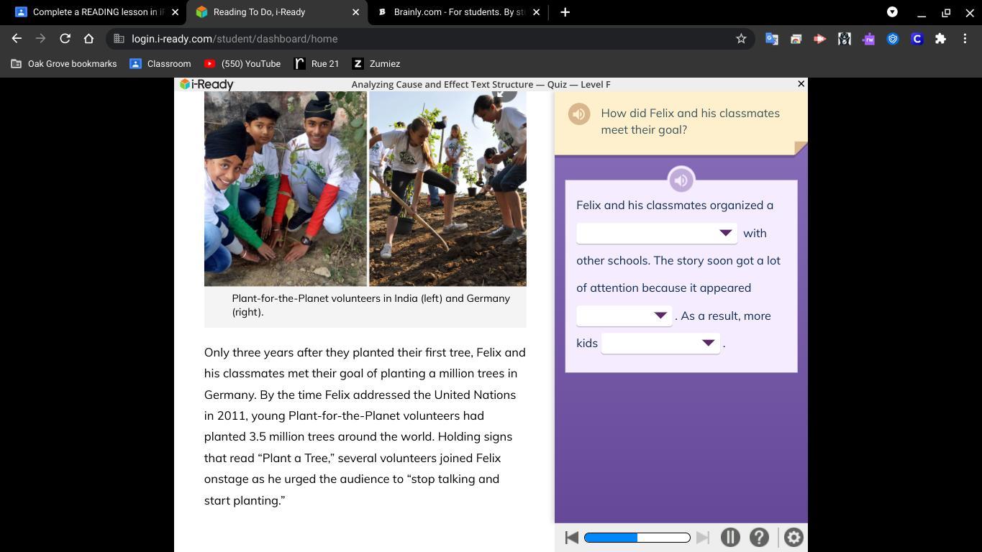
Task: Open the dropdown after 'because it appeared'
Action: (x=624, y=316)
